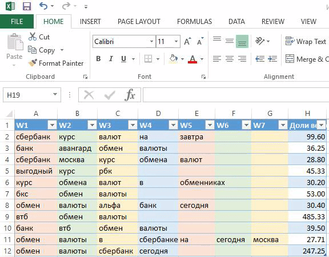Select Middle Align

pyautogui.click(x=230, y=41)
